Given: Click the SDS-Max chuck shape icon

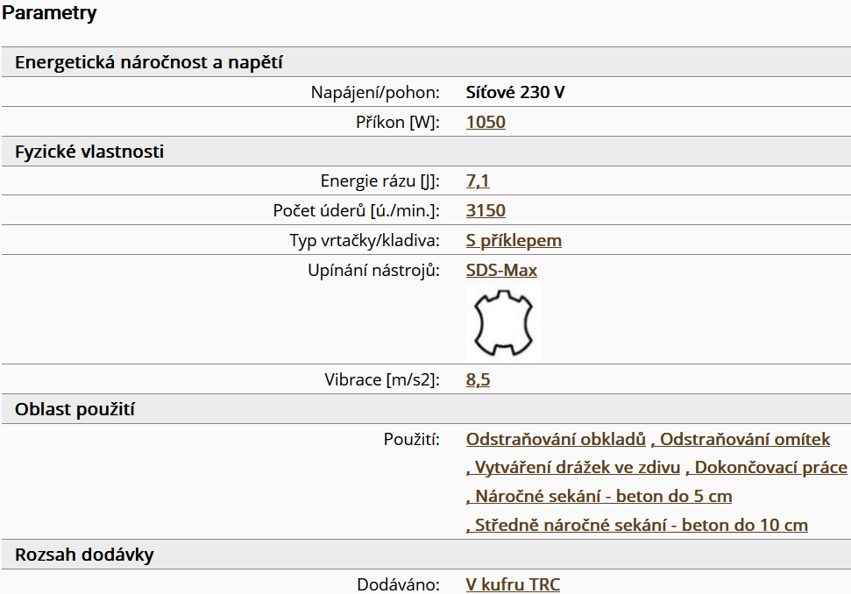Looking at the screenshot, I should point(503,323).
